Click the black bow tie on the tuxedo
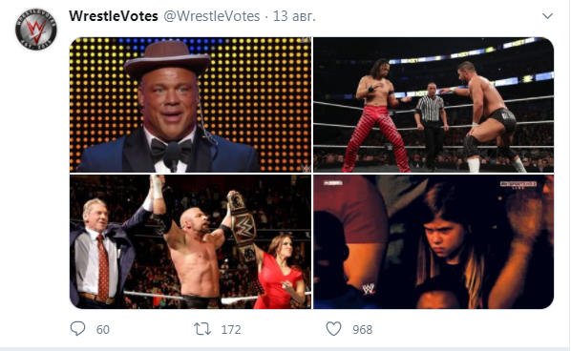 click(x=171, y=150)
